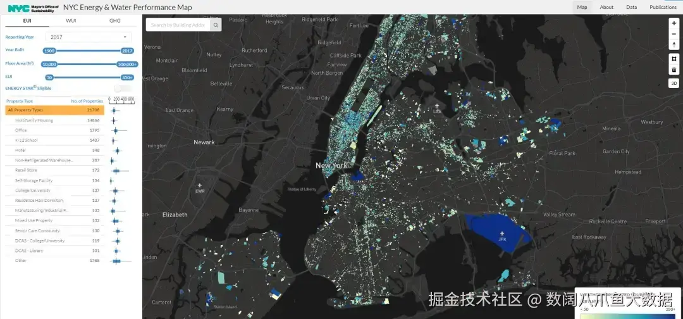Toggle ENERGY STAR Eligible switch
The height and width of the screenshot is (319, 683).
click(x=123, y=88)
